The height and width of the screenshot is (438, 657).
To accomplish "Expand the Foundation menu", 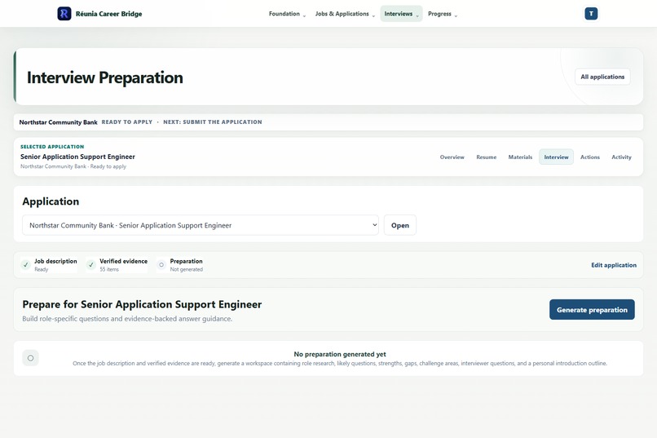I will point(287,14).
